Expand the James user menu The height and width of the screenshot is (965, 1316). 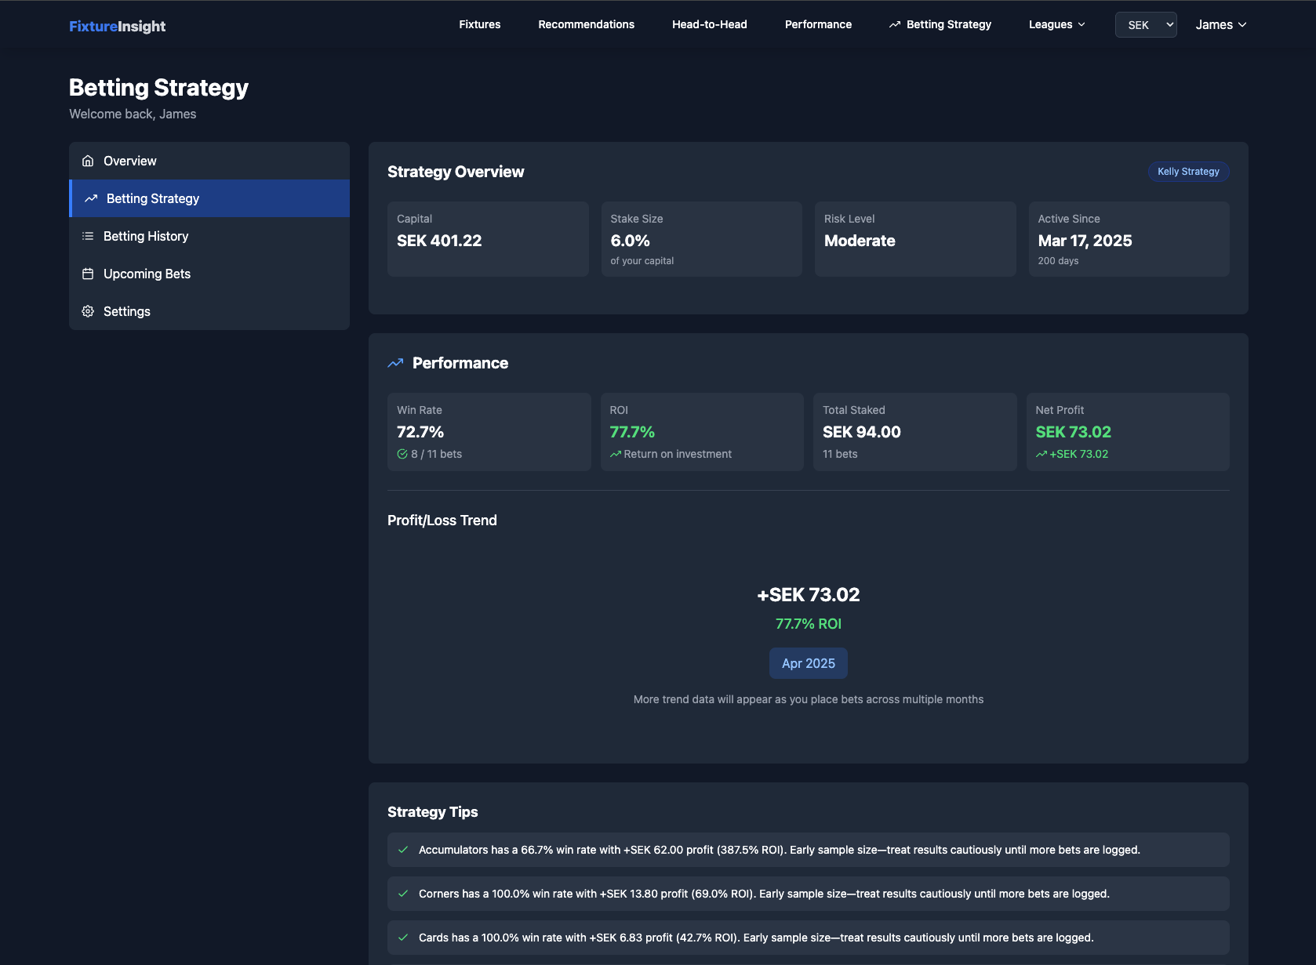coord(1220,25)
